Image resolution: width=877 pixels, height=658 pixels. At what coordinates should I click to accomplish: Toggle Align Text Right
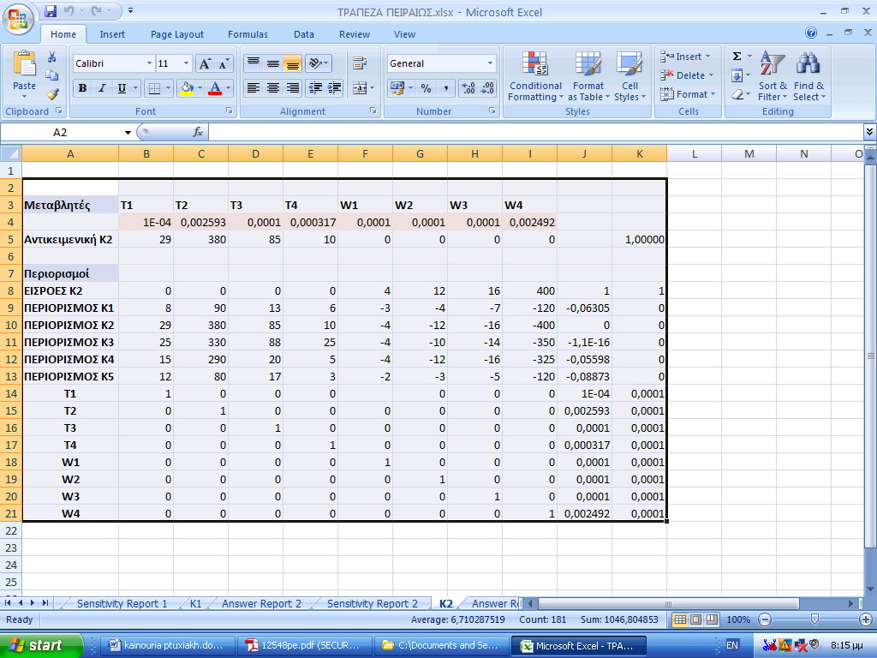pos(293,88)
